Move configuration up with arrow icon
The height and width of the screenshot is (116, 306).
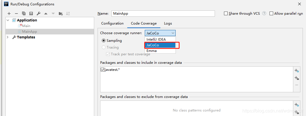click(46, 14)
